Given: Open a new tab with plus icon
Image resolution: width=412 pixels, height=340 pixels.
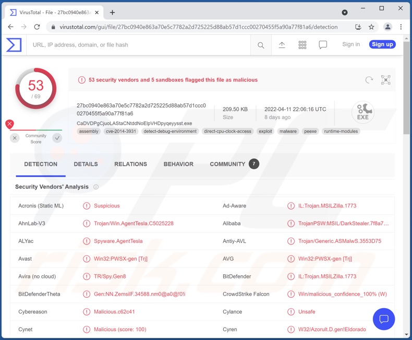Looking at the screenshot, I should coord(112,13).
